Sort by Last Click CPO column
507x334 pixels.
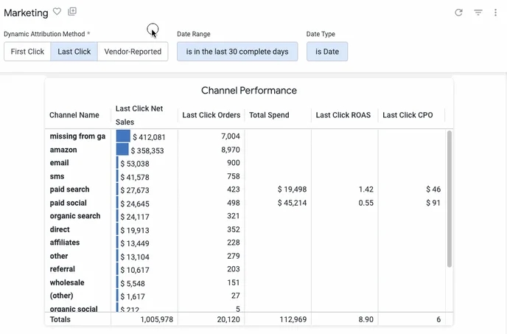[x=409, y=115]
